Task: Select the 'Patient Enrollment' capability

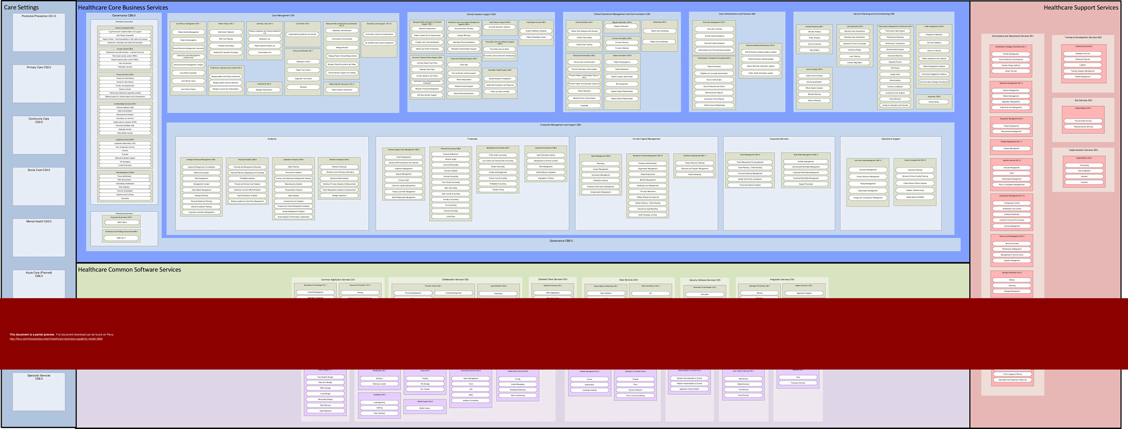Action: point(714,67)
